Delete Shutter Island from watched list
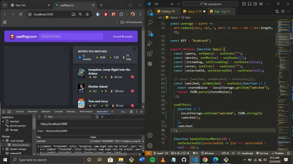Viewport: 293px width, 164px height. pyautogui.click(x=132, y=91)
